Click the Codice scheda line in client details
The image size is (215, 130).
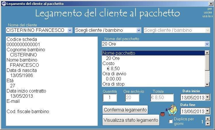pos(22,40)
